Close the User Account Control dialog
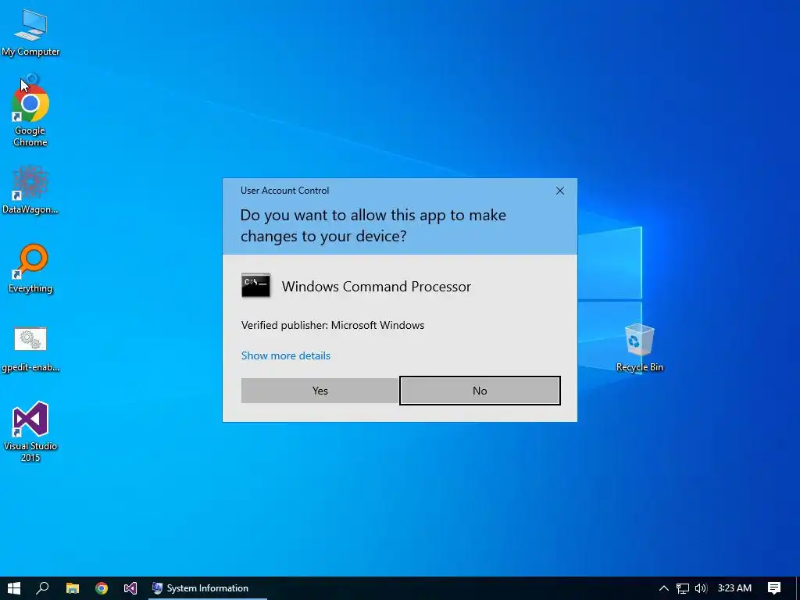The image size is (800, 600). pyautogui.click(x=559, y=191)
